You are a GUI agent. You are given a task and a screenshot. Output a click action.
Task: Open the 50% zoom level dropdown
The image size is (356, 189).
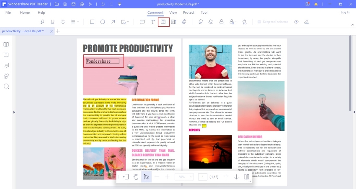pyautogui.click(x=184, y=177)
